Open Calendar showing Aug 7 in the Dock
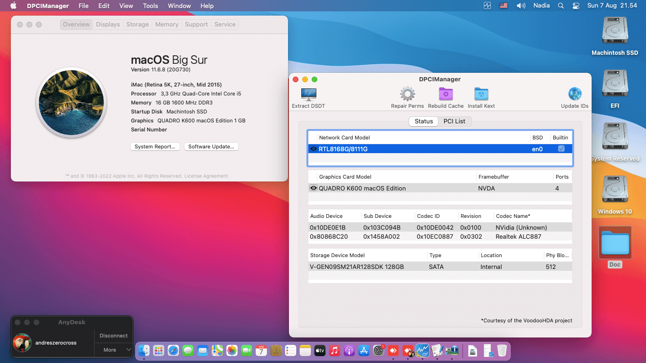Screen dimensions: 646x363 coord(261,351)
